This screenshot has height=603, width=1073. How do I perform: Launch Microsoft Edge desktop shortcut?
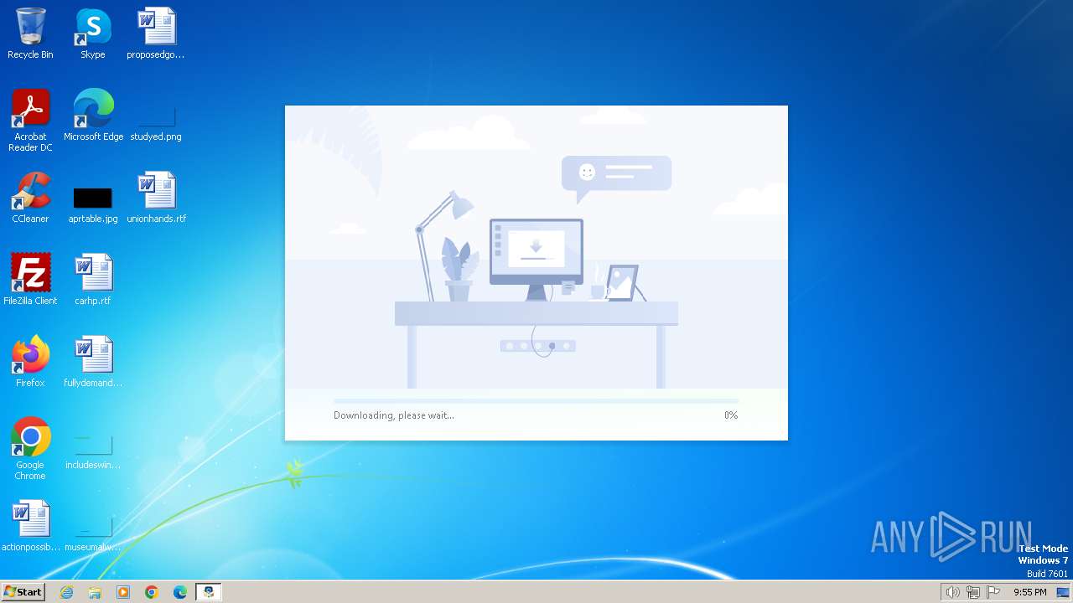(x=93, y=116)
